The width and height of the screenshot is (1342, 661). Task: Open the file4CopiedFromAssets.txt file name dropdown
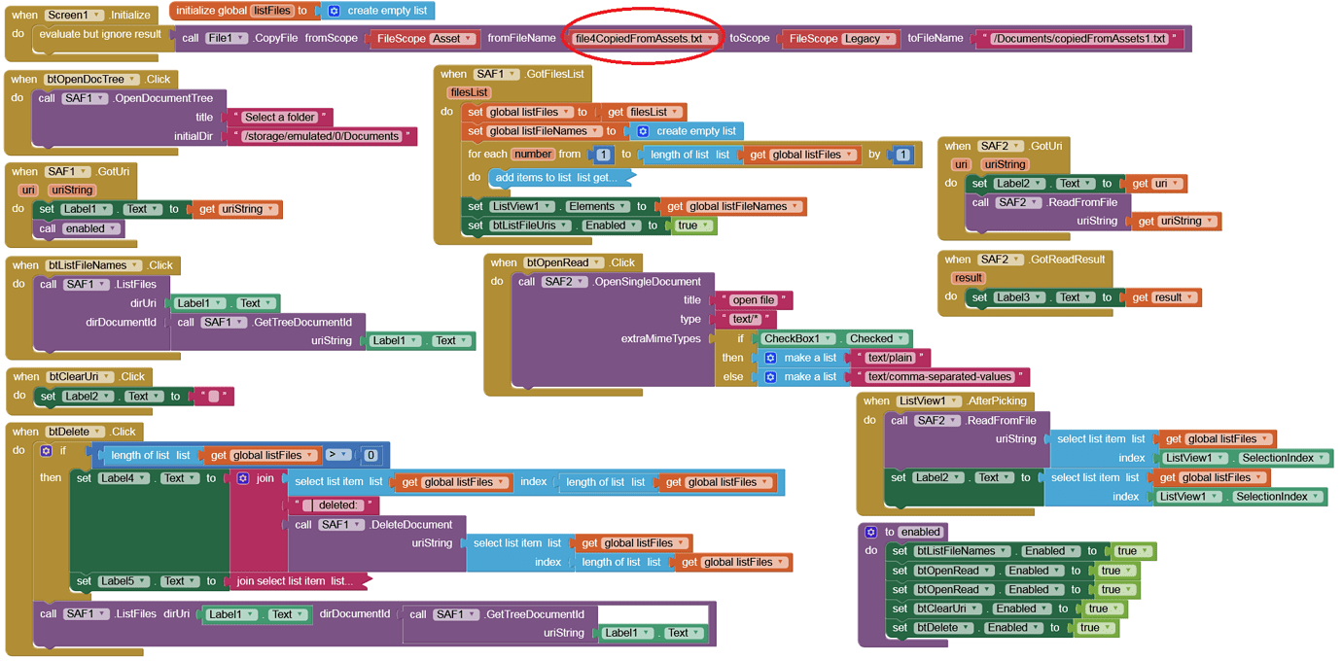[x=711, y=39]
